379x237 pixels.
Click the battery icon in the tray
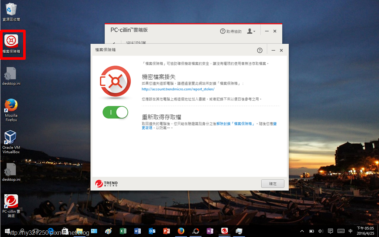click(312, 231)
